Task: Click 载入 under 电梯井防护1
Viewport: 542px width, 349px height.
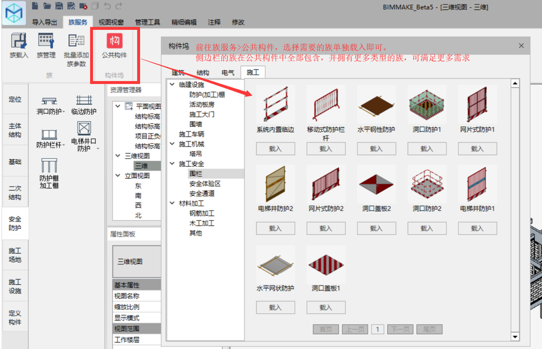Action: click(x=477, y=228)
